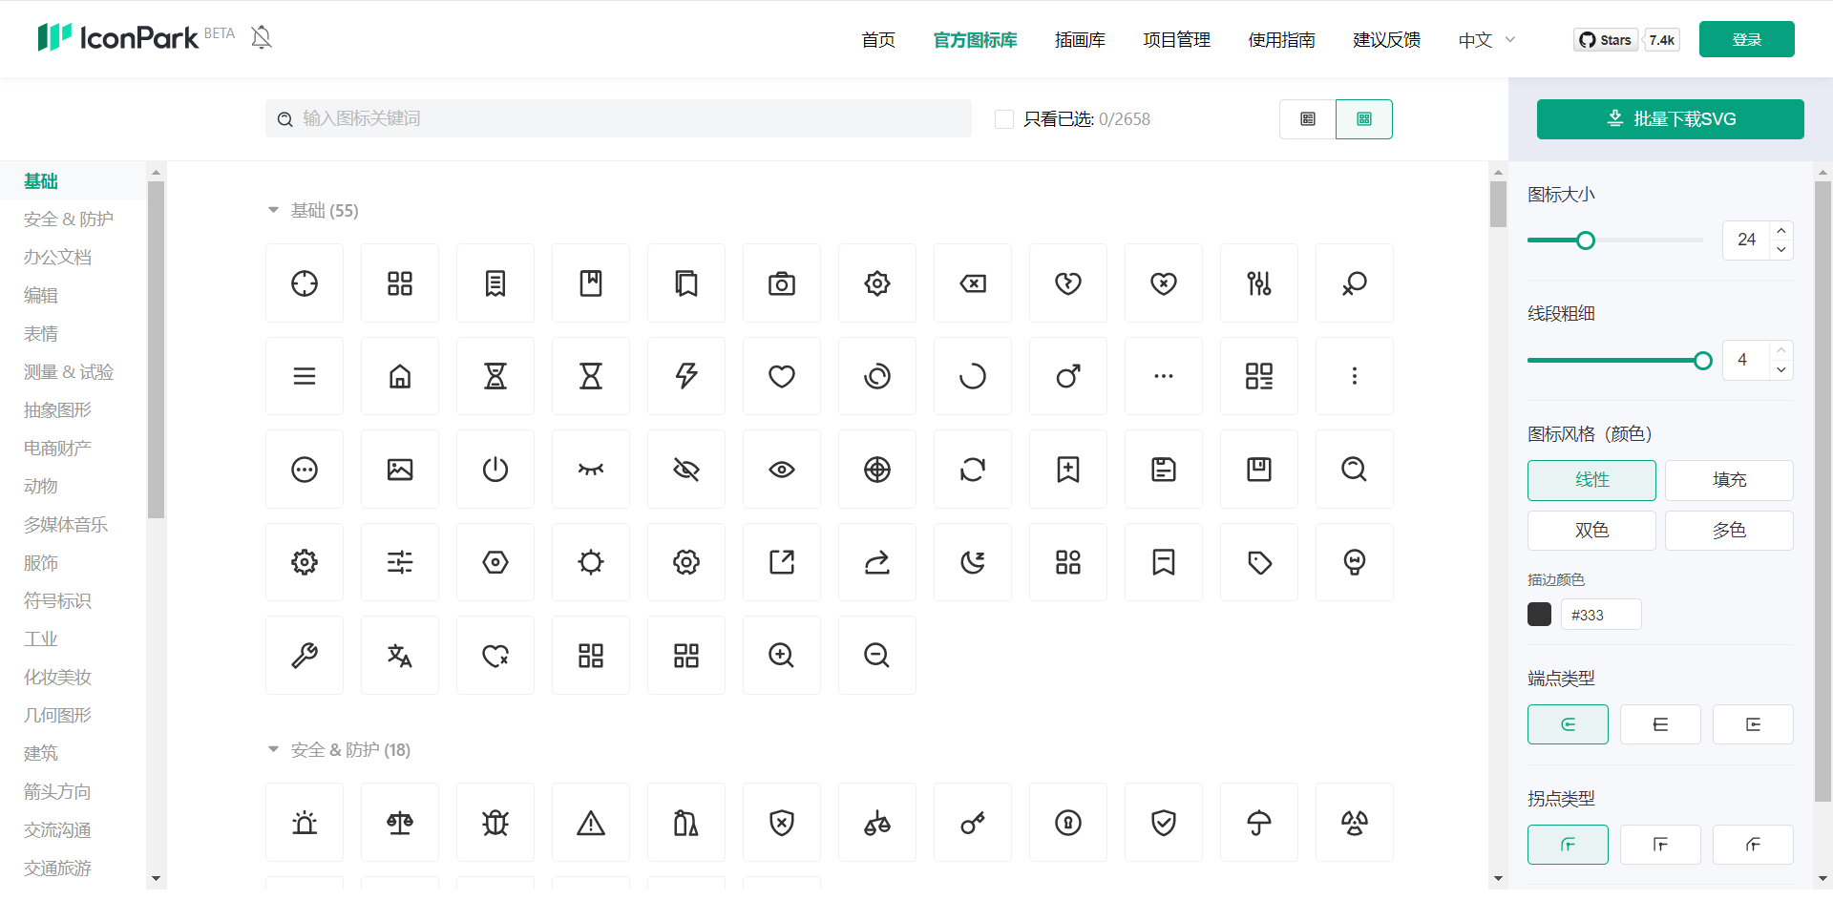
Task: Switch to grid view layout
Action: coord(1364,119)
